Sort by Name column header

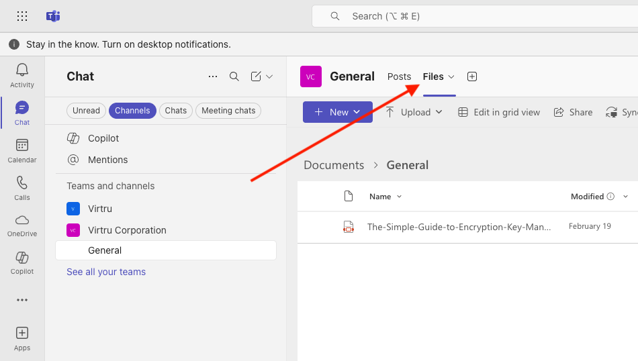coord(385,197)
